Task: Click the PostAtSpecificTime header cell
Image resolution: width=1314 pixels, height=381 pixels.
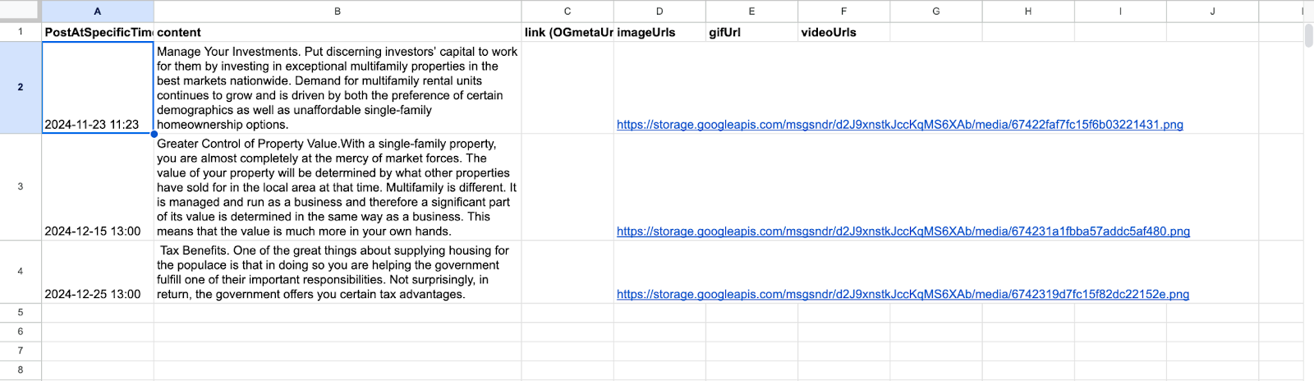Action: pos(98,32)
